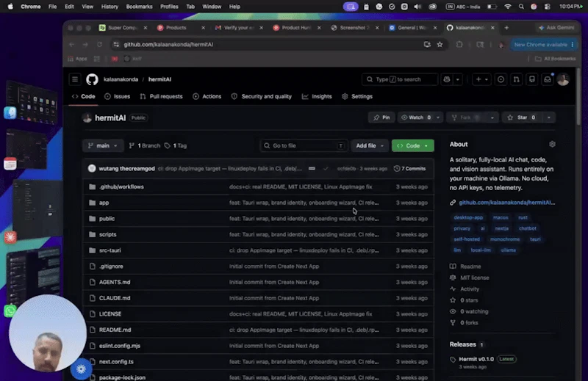Open the CLAUDE.md file

pos(115,298)
